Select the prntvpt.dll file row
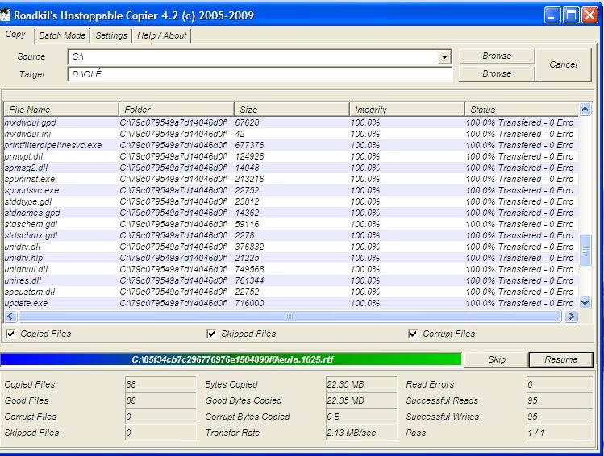 pyautogui.click(x=291, y=156)
